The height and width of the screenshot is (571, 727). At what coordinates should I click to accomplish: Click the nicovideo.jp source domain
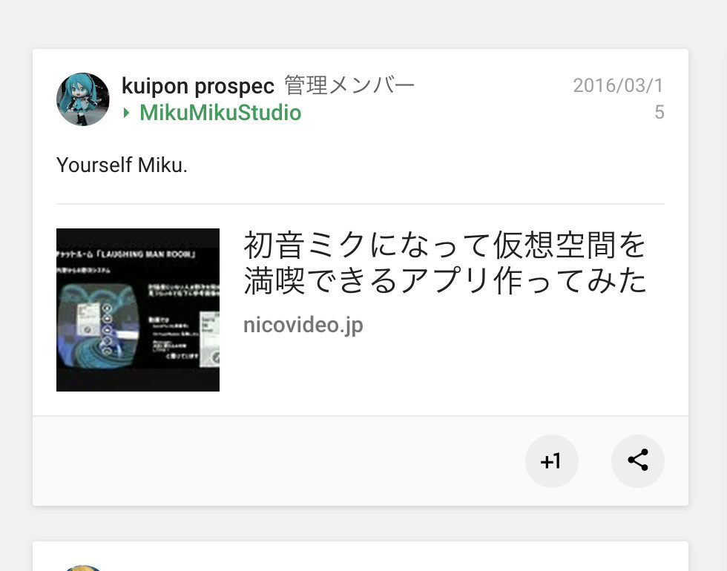click(x=303, y=325)
